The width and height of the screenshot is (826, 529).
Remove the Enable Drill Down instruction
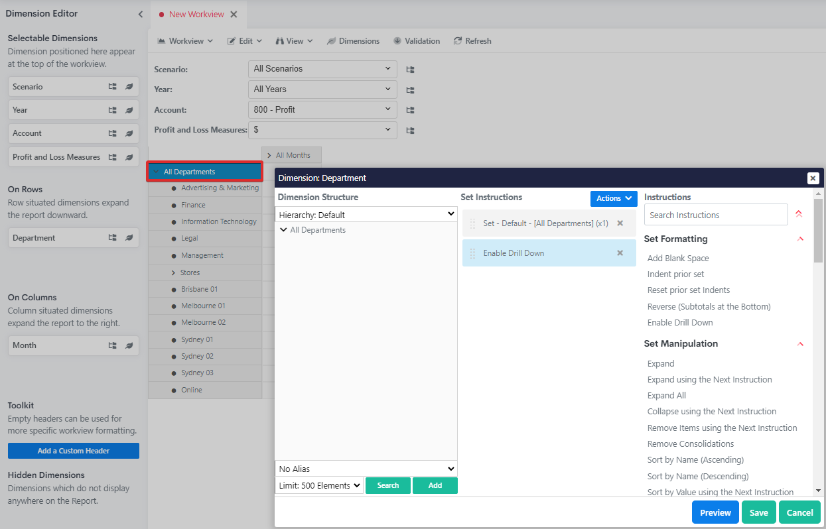(620, 253)
